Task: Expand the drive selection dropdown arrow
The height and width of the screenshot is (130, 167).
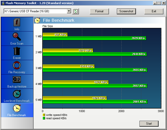Action: click(69, 11)
